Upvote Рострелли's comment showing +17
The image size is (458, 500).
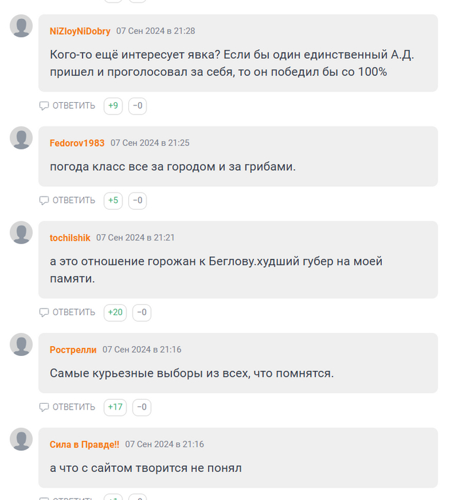[x=115, y=407]
